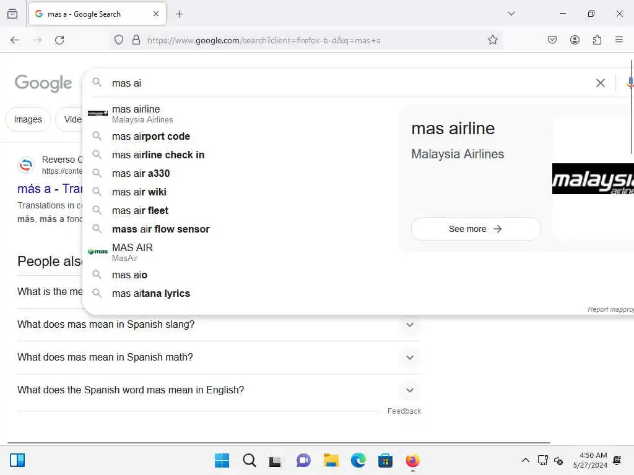634x475 pixels.
Task: Open clock showing 4:50 AM
Action: click(590, 460)
